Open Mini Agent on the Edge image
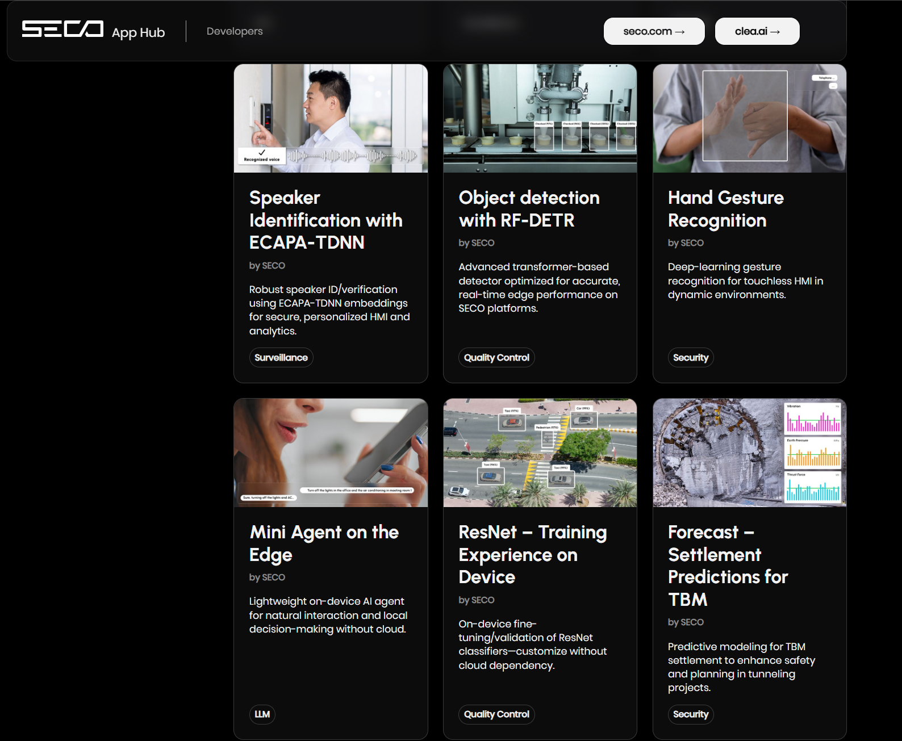This screenshot has width=902, height=741. pyautogui.click(x=331, y=453)
